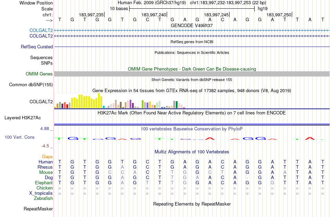Viewport: 330px width, 217px height.
Task: Click the 10 bases scale bar label
Action: click(x=119, y=9)
